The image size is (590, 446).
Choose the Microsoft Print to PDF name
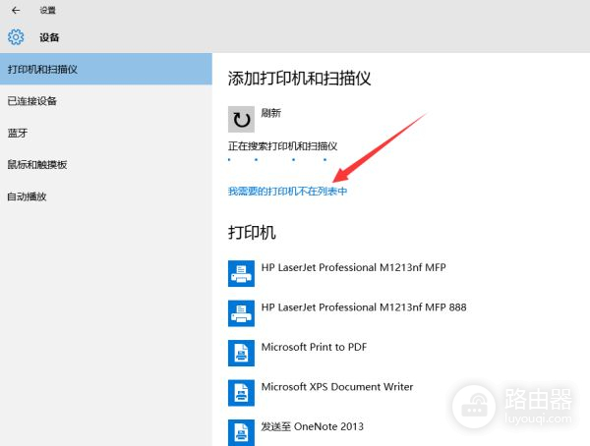click(x=314, y=348)
